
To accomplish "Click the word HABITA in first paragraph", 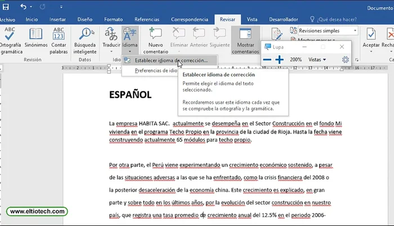I will click(148, 123).
